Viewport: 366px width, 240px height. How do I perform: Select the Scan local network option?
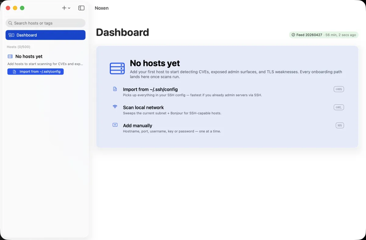143,107
